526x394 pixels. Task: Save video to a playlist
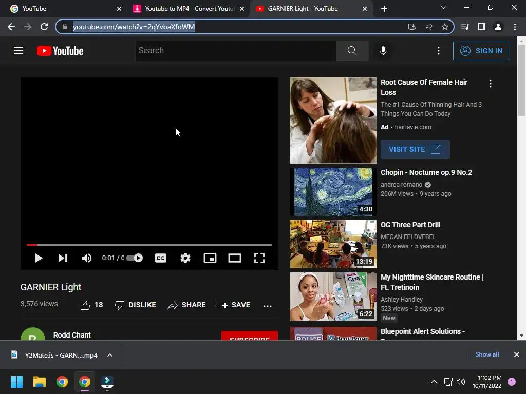tap(234, 305)
